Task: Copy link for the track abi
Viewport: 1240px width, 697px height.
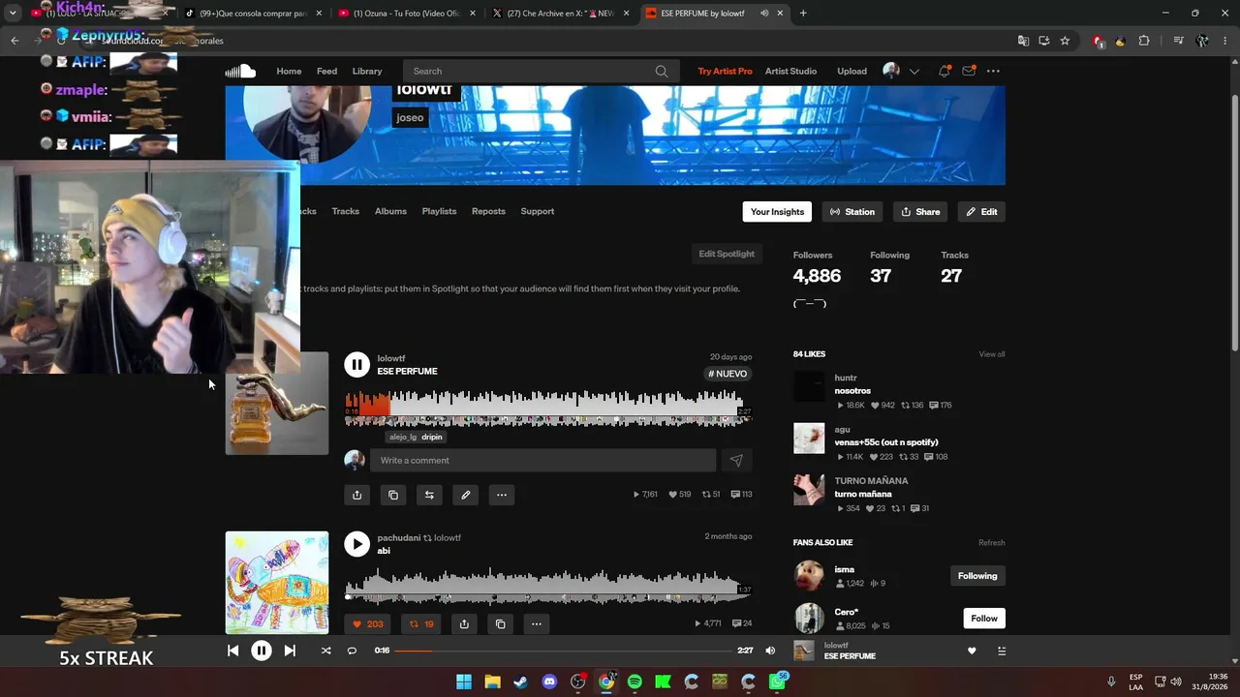Action: coord(501,624)
